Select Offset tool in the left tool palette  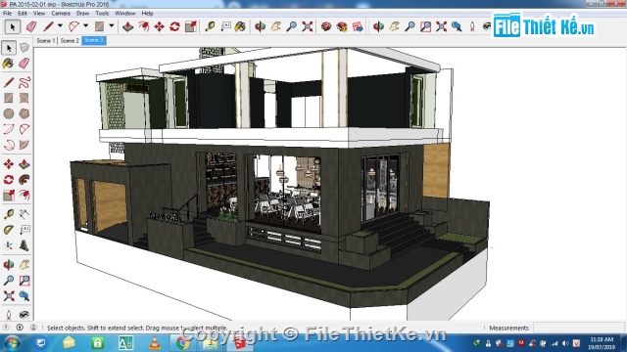pyautogui.click(x=24, y=196)
